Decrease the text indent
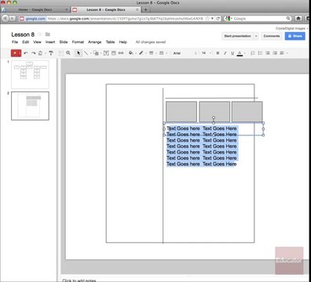 point(268,53)
